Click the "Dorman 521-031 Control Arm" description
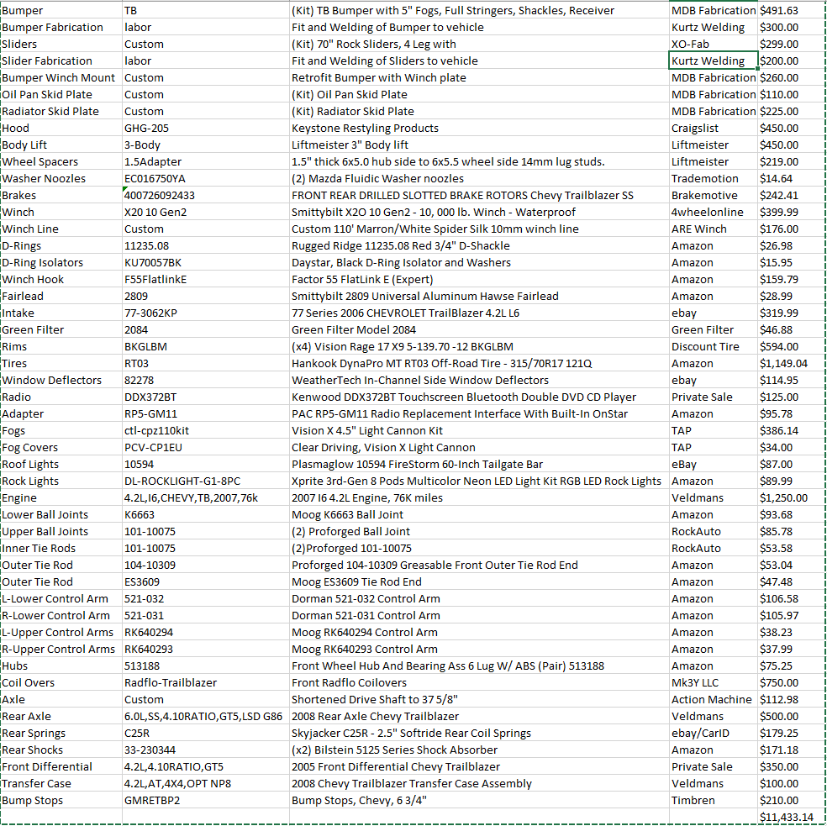This screenshot has width=827, height=826. pyautogui.click(x=479, y=616)
